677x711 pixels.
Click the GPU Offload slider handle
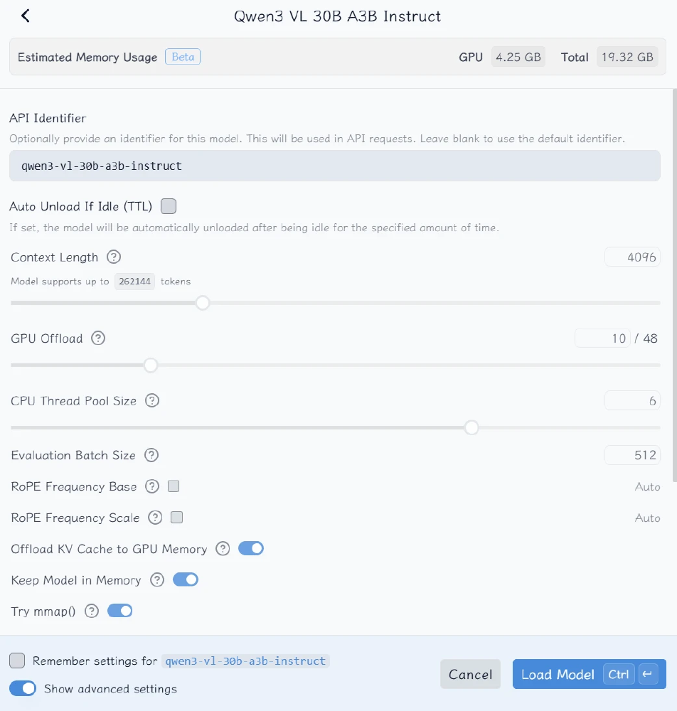pos(151,365)
